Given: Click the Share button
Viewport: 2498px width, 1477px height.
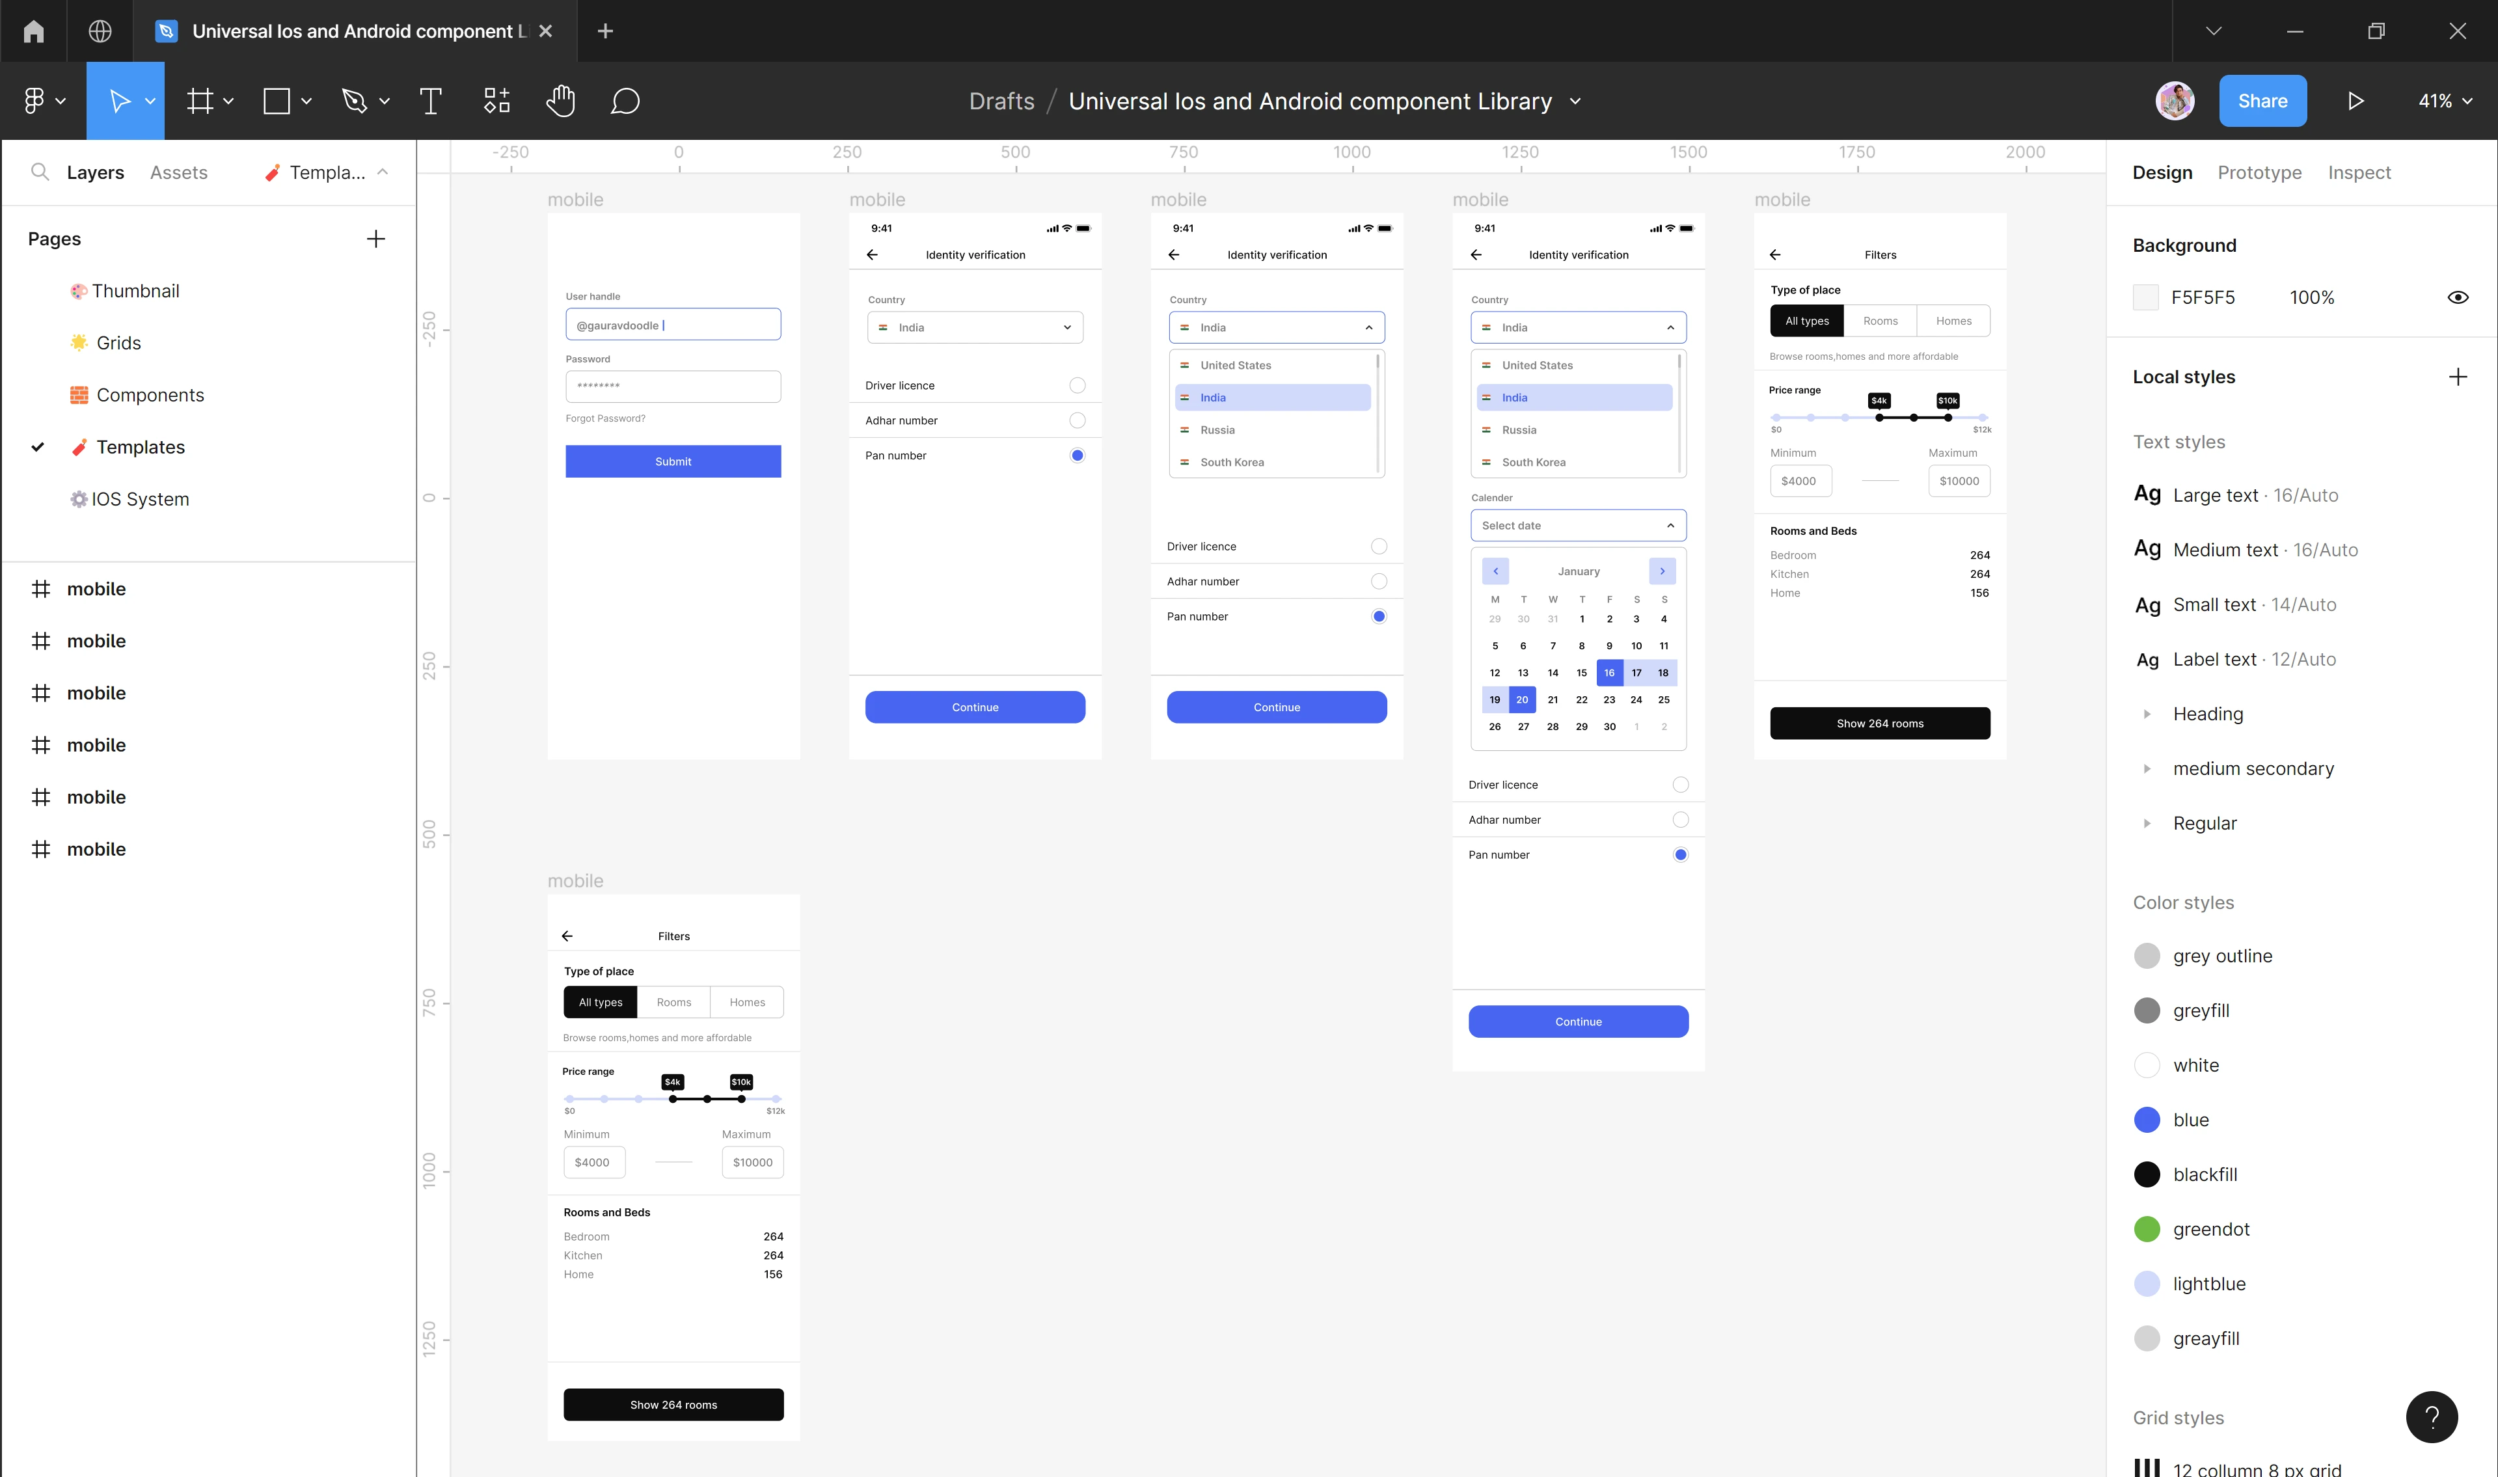Looking at the screenshot, I should tap(2262, 100).
